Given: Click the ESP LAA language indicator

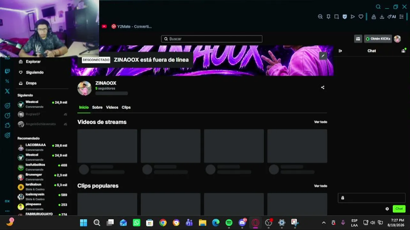Looking at the screenshot, I should pos(354,223).
